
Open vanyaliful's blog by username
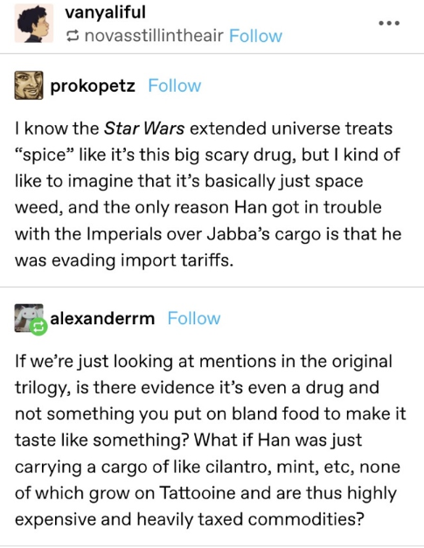coord(105,12)
